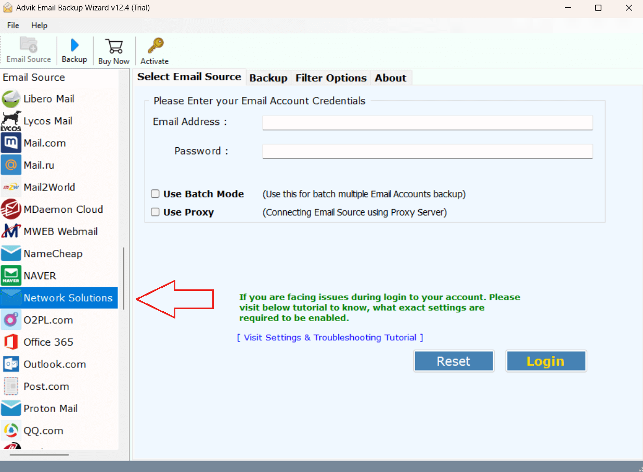Switch to the Select Email Source tab
This screenshot has height=472, width=643.
point(189,76)
